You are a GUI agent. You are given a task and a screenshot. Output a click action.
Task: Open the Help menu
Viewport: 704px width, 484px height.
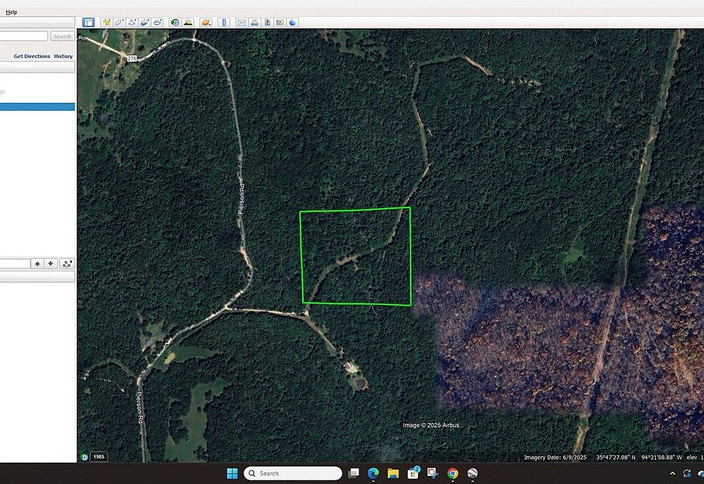tap(11, 12)
